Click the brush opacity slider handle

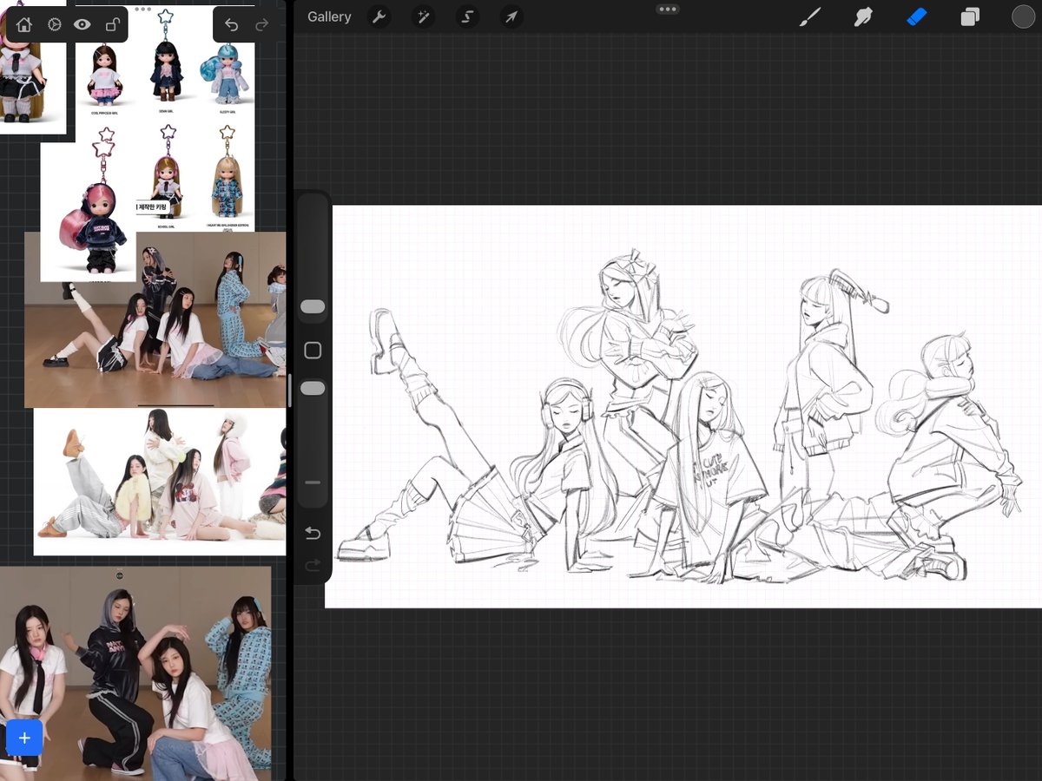pos(313,388)
